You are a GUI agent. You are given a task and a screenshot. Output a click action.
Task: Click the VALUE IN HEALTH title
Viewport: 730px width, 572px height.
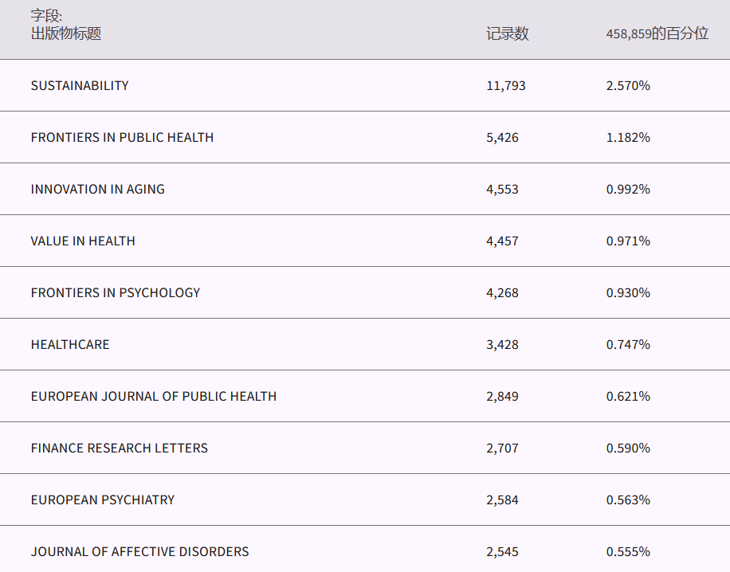(x=83, y=241)
